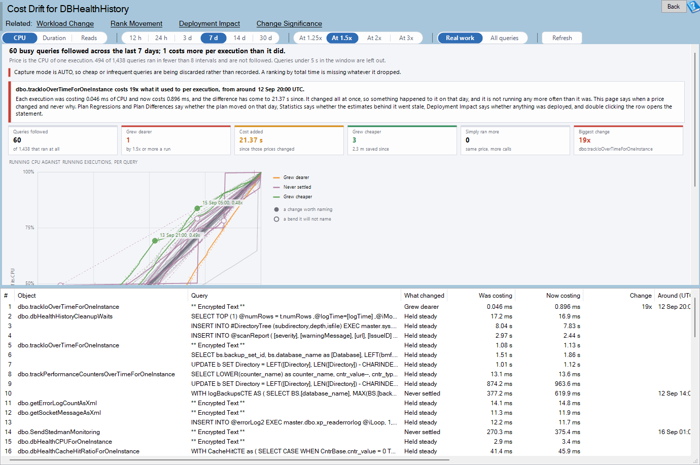Open the help icon beside Back
700x465 pixels.
pos(693,7)
